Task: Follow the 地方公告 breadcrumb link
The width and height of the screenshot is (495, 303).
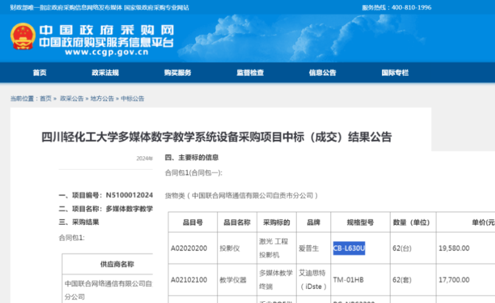Action: tap(102, 98)
